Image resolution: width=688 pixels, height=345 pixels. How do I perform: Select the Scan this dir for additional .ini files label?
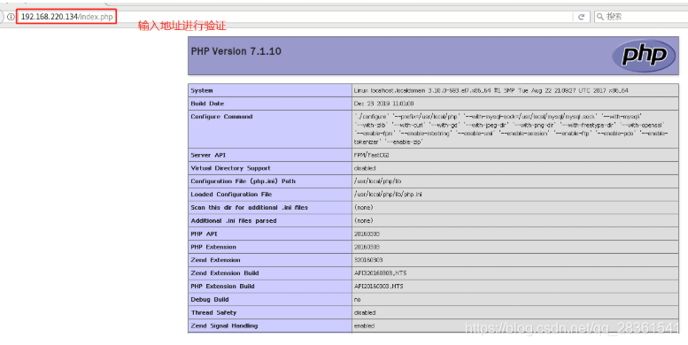[x=249, y=207]
